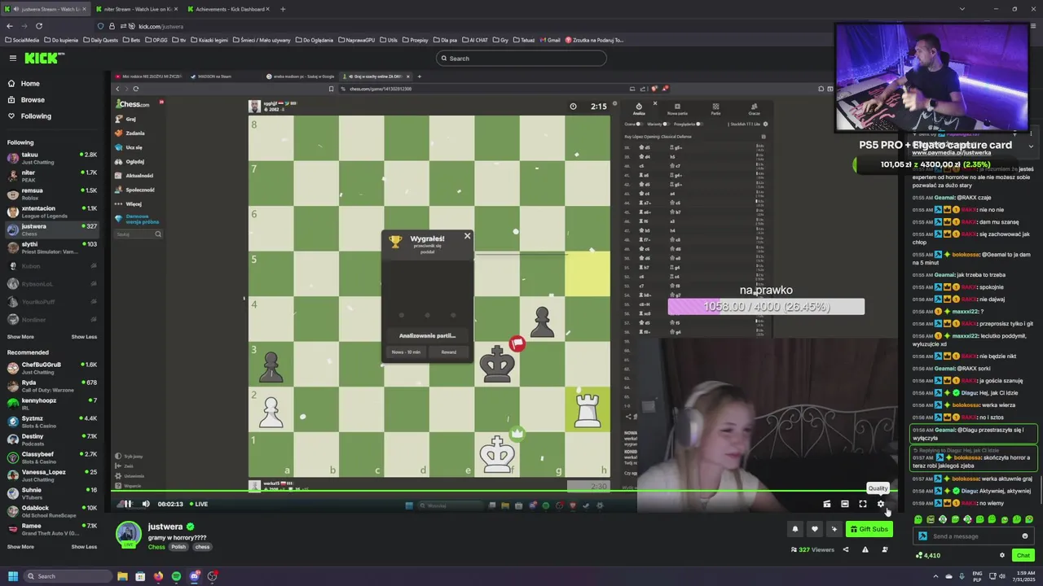Go to Browse in the sidebar
The height and width of the screenshot is (586, 1043).
coord(33,99)
